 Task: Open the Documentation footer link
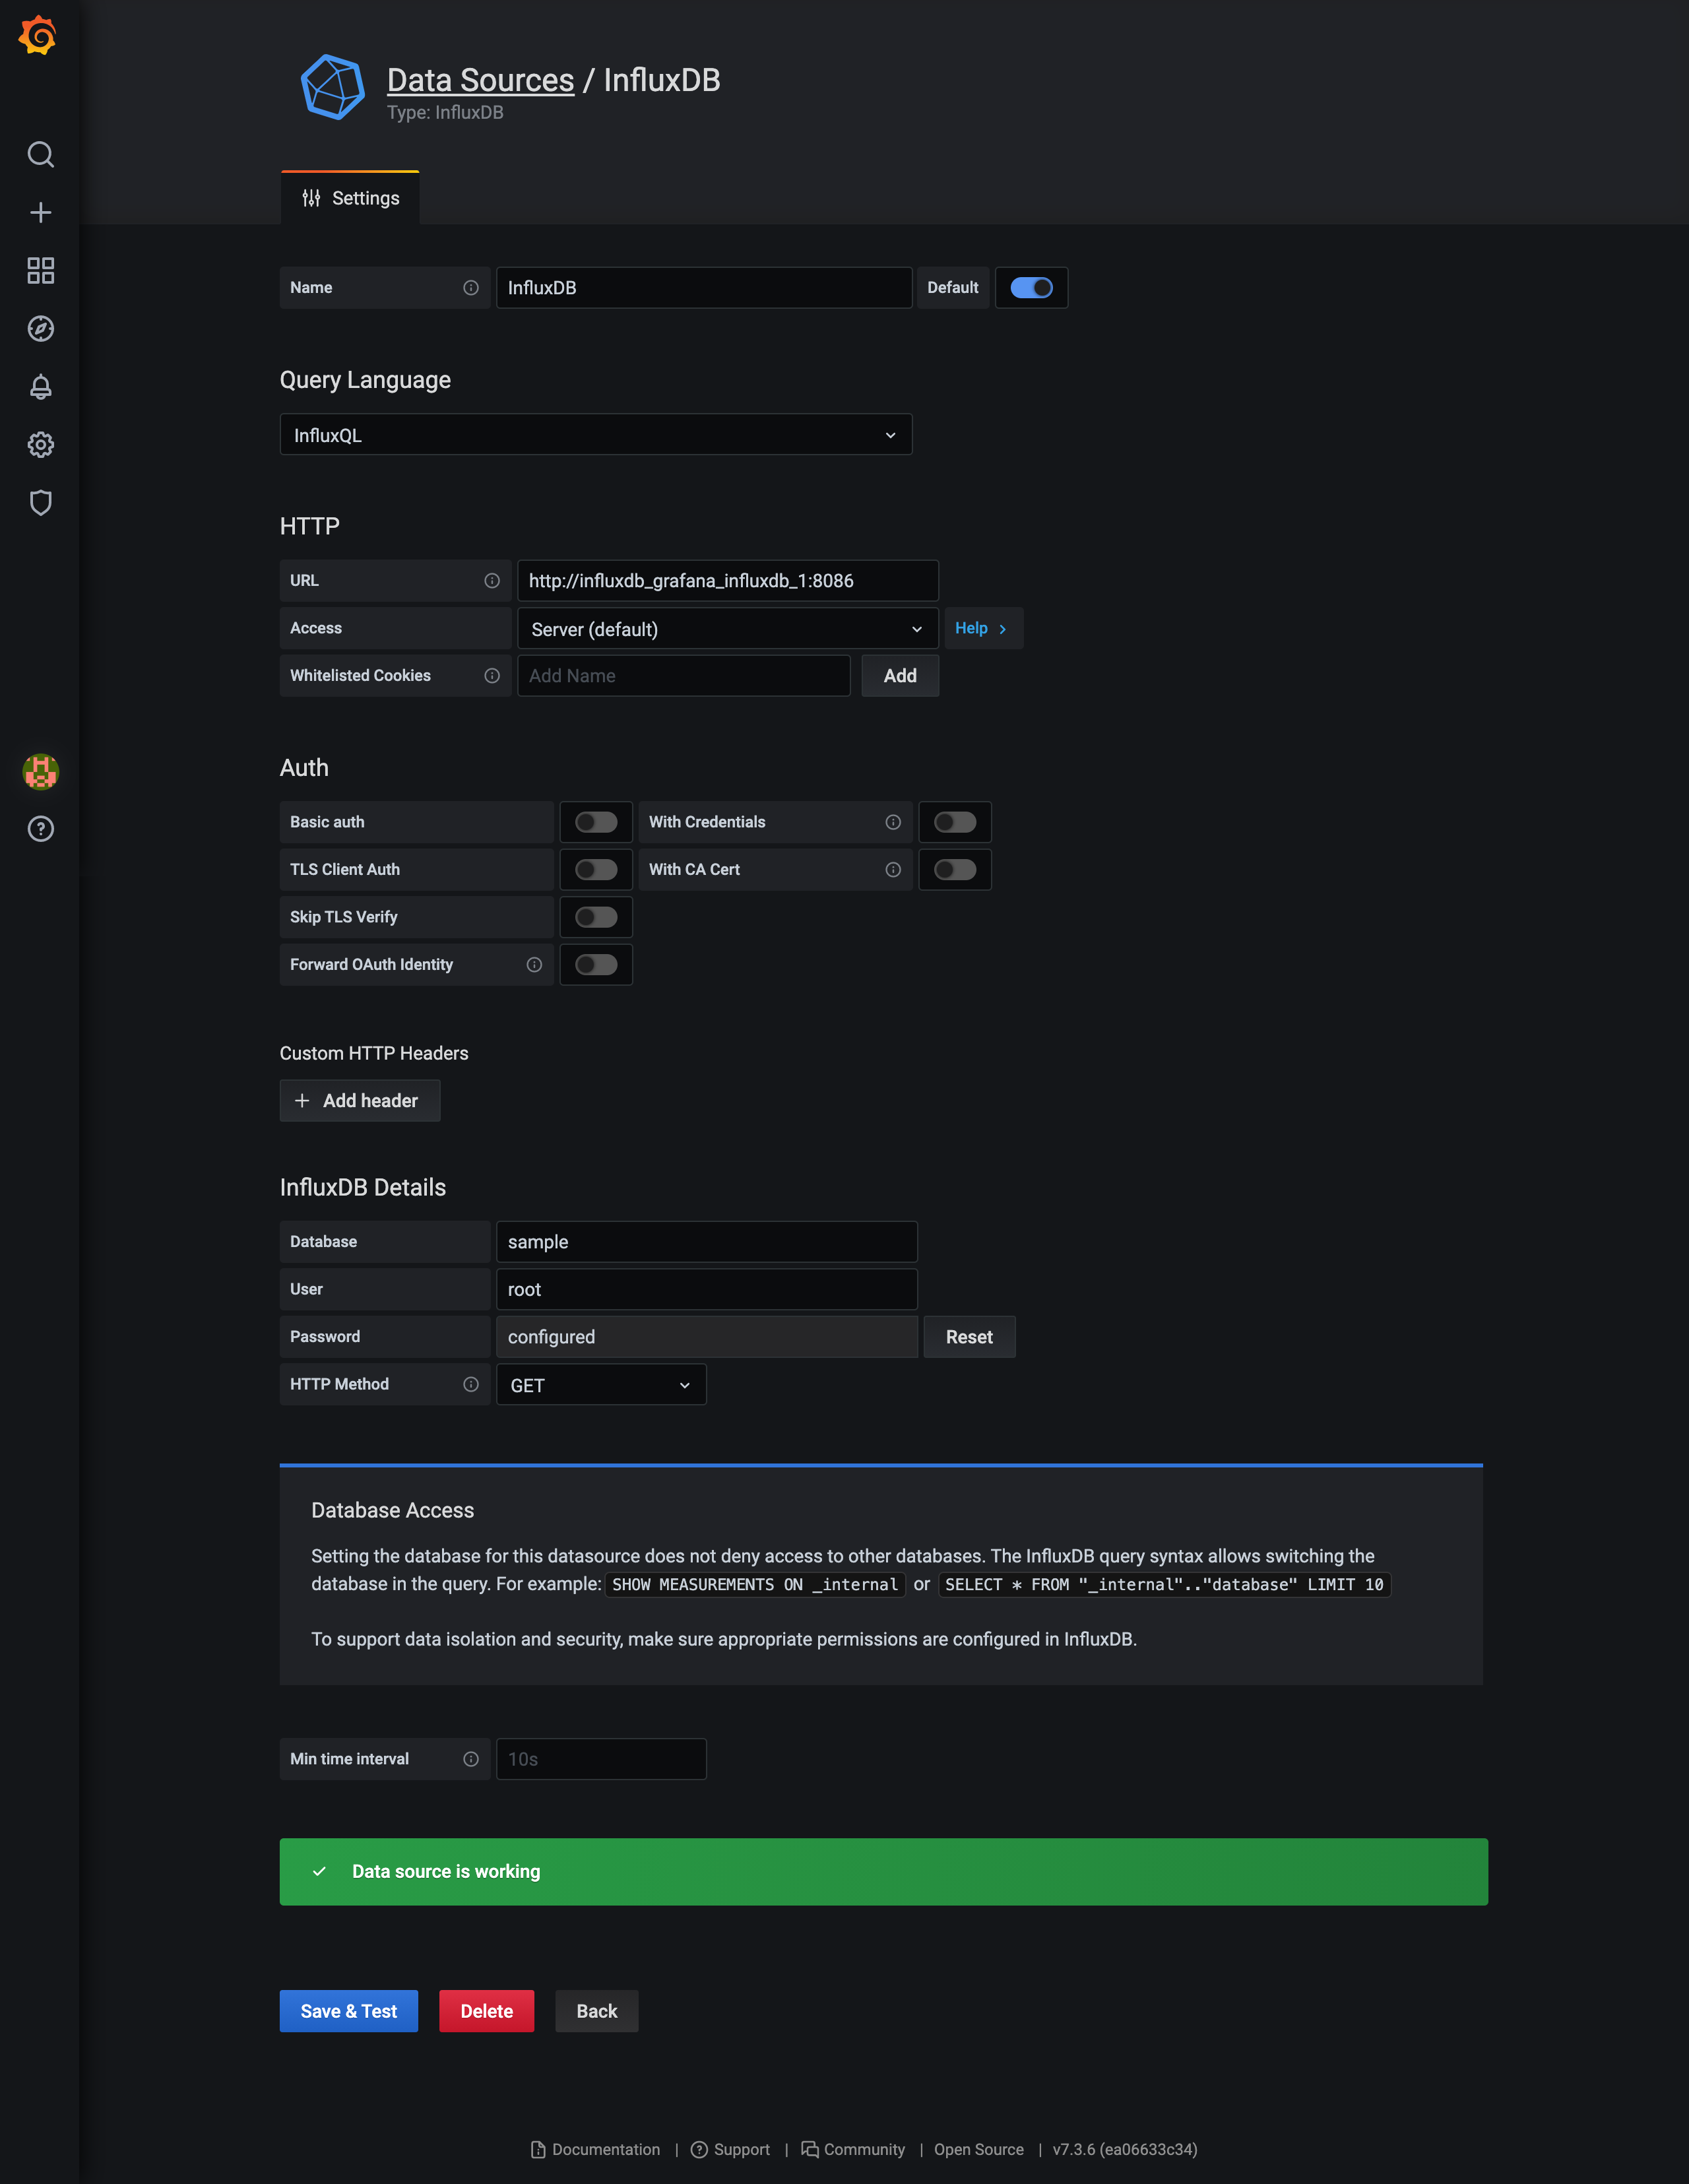pyautogui.click(x=595, y=2149)
